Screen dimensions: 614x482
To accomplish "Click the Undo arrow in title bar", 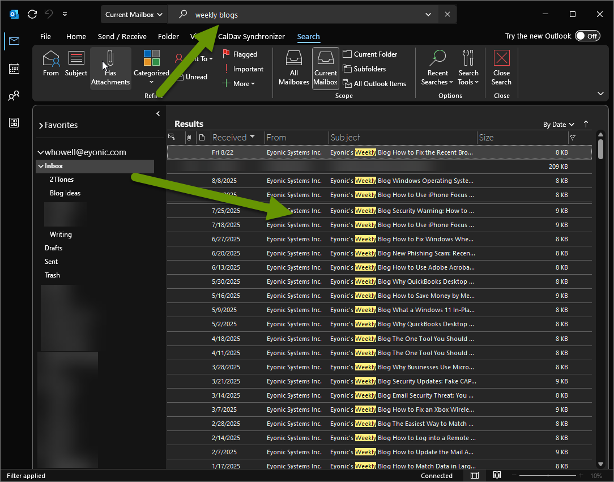I will [x=49, y=14].
